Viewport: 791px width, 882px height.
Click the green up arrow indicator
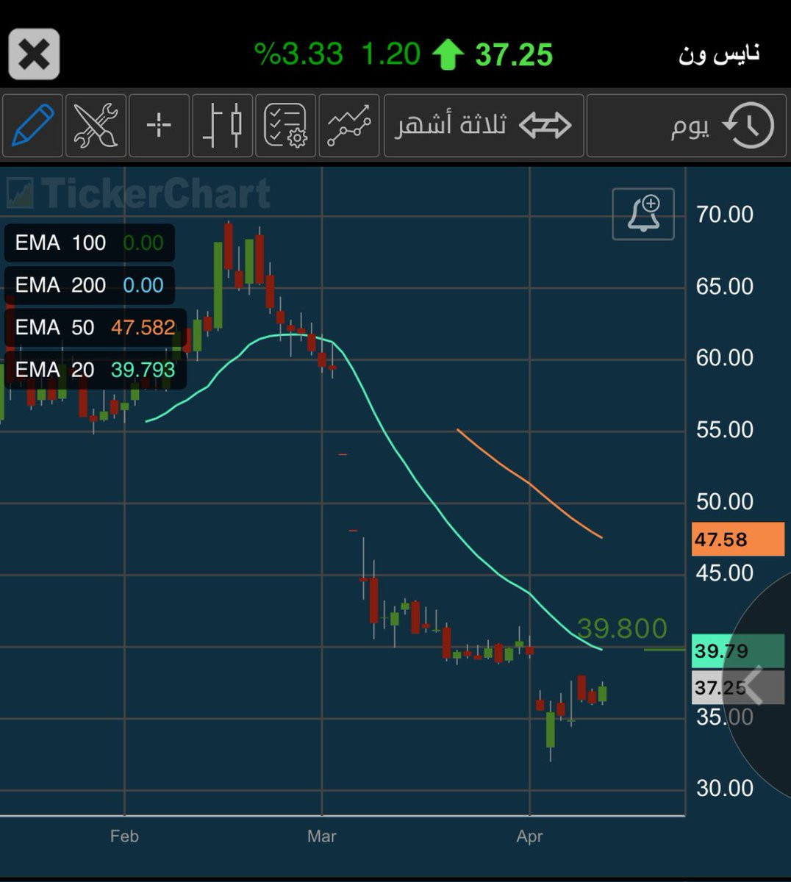tap(448, 55)
